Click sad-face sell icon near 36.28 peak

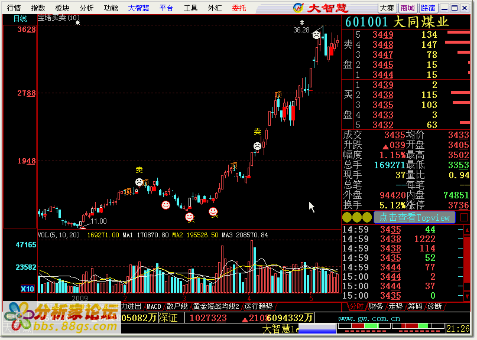pos(316,35)
